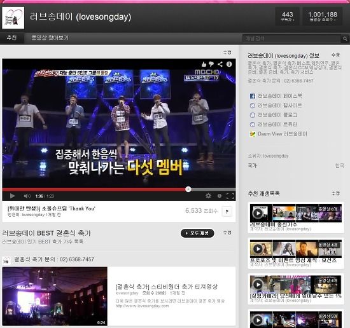This screenshot has width=350, height=328.
Task: Open the [결혼식 축가] 스티비원더 축가 title
Action: click(x=166, y=287)
